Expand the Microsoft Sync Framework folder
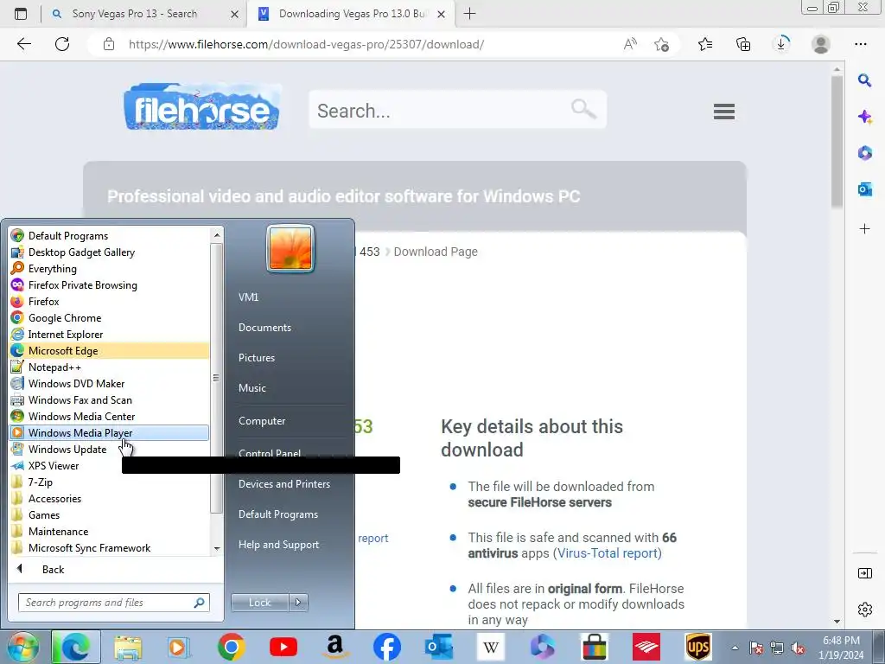 tap(109, 547)
